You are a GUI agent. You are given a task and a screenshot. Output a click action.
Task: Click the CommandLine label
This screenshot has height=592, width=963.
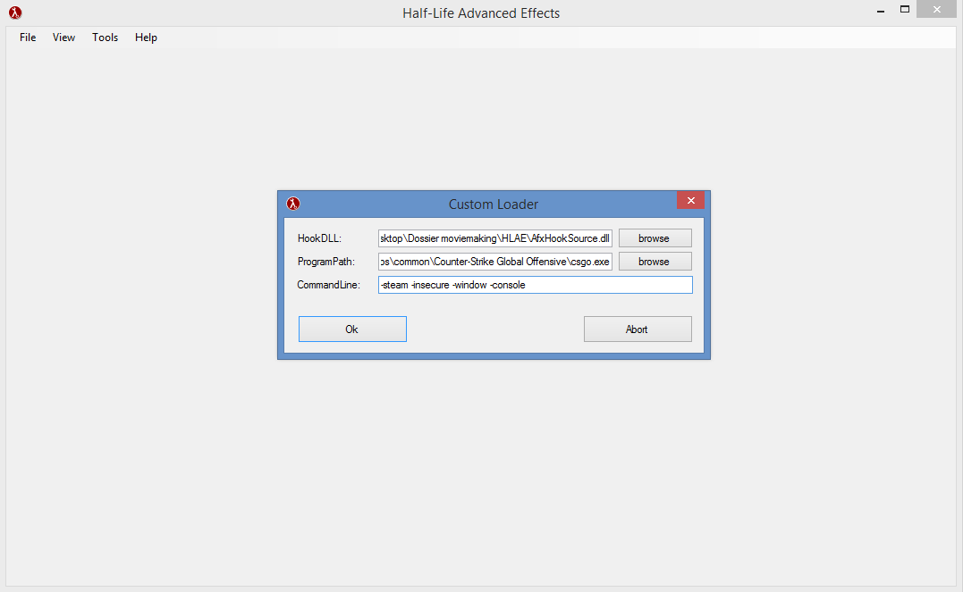[x=328, y=285]
